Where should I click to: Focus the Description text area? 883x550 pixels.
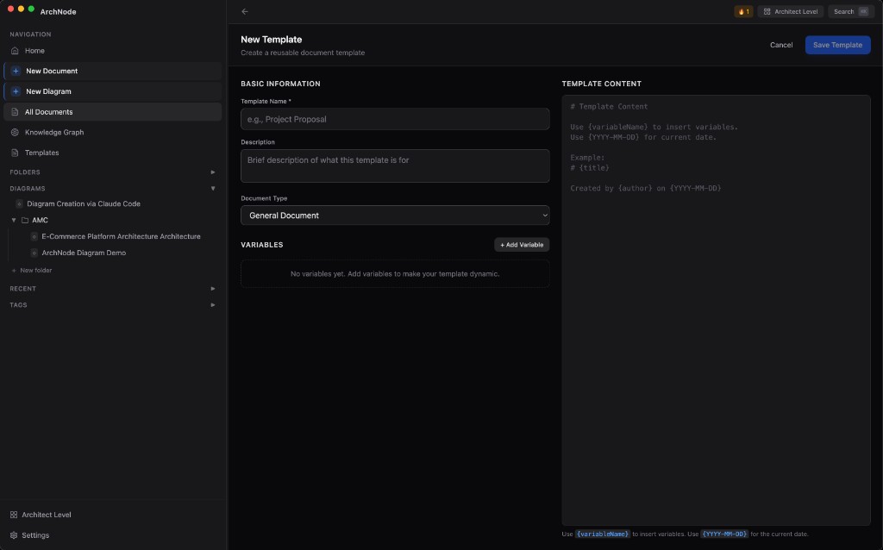point(395,166)
